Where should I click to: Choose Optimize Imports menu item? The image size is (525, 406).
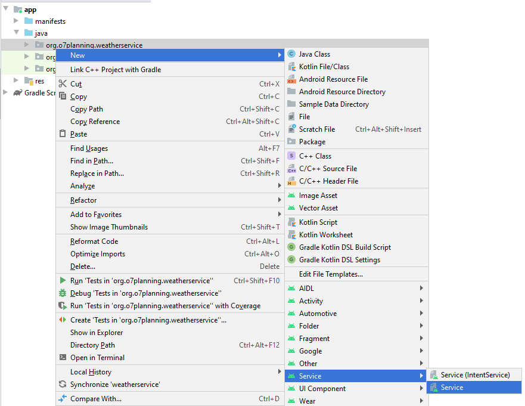[x=170, y=253]
